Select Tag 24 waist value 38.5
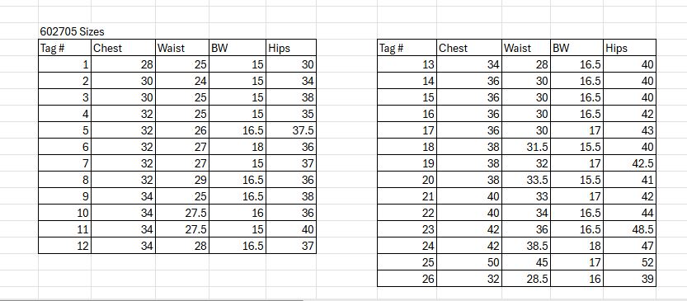This screenshot has width=687, height=301. [526, 246]
